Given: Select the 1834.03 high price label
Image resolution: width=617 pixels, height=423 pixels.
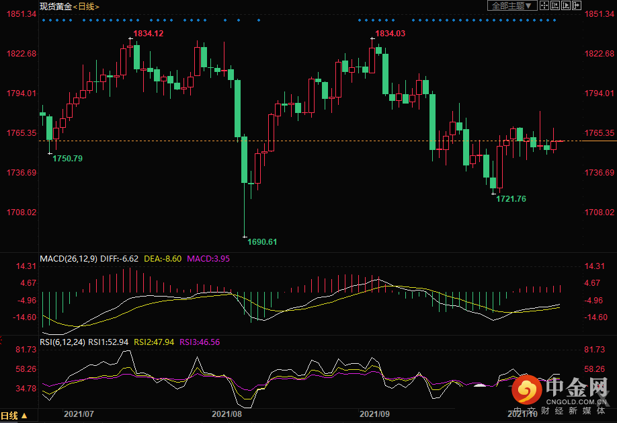Looking at the screenshot, I should point(390,34).
